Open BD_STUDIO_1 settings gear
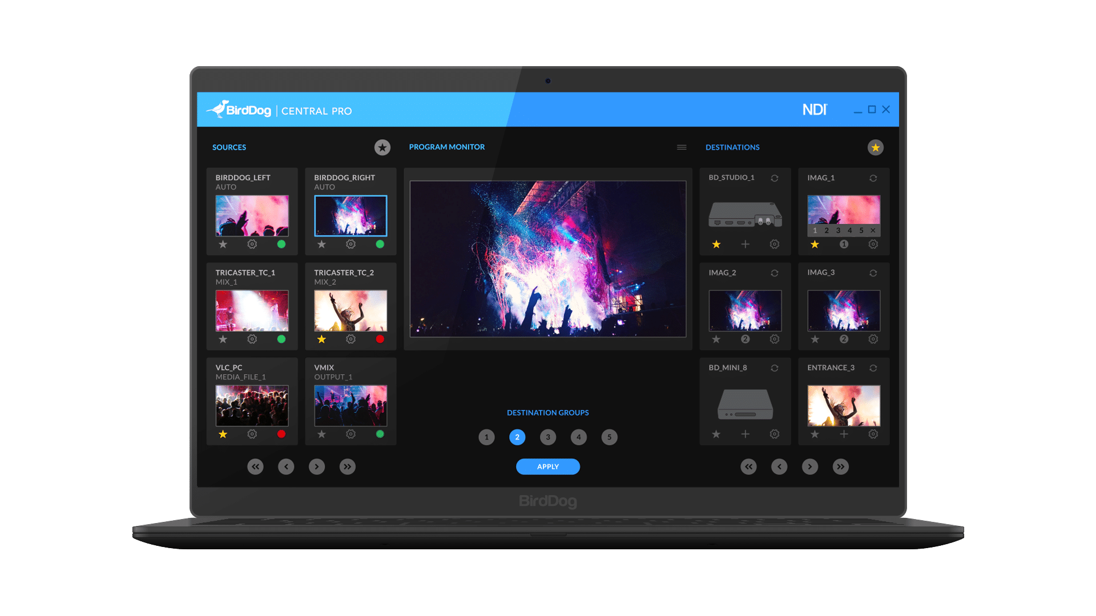This screenshot has height=616, width=1096. 775,244
